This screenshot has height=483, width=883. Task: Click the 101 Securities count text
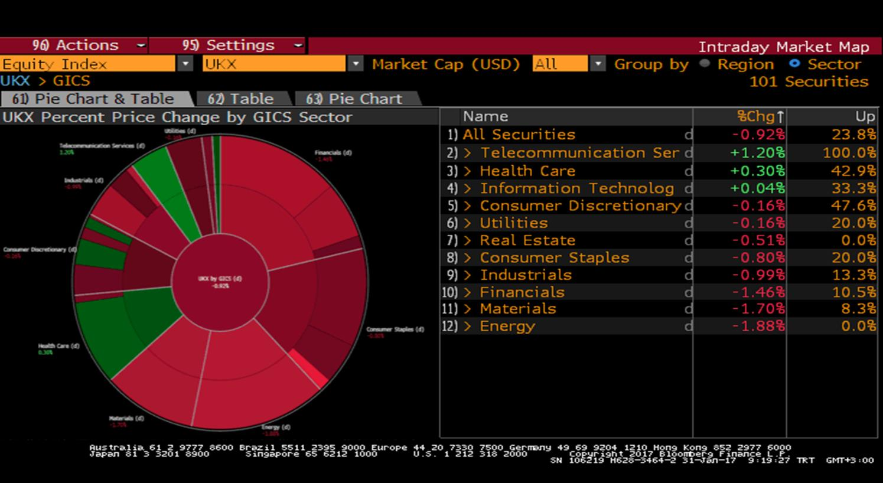809,81
